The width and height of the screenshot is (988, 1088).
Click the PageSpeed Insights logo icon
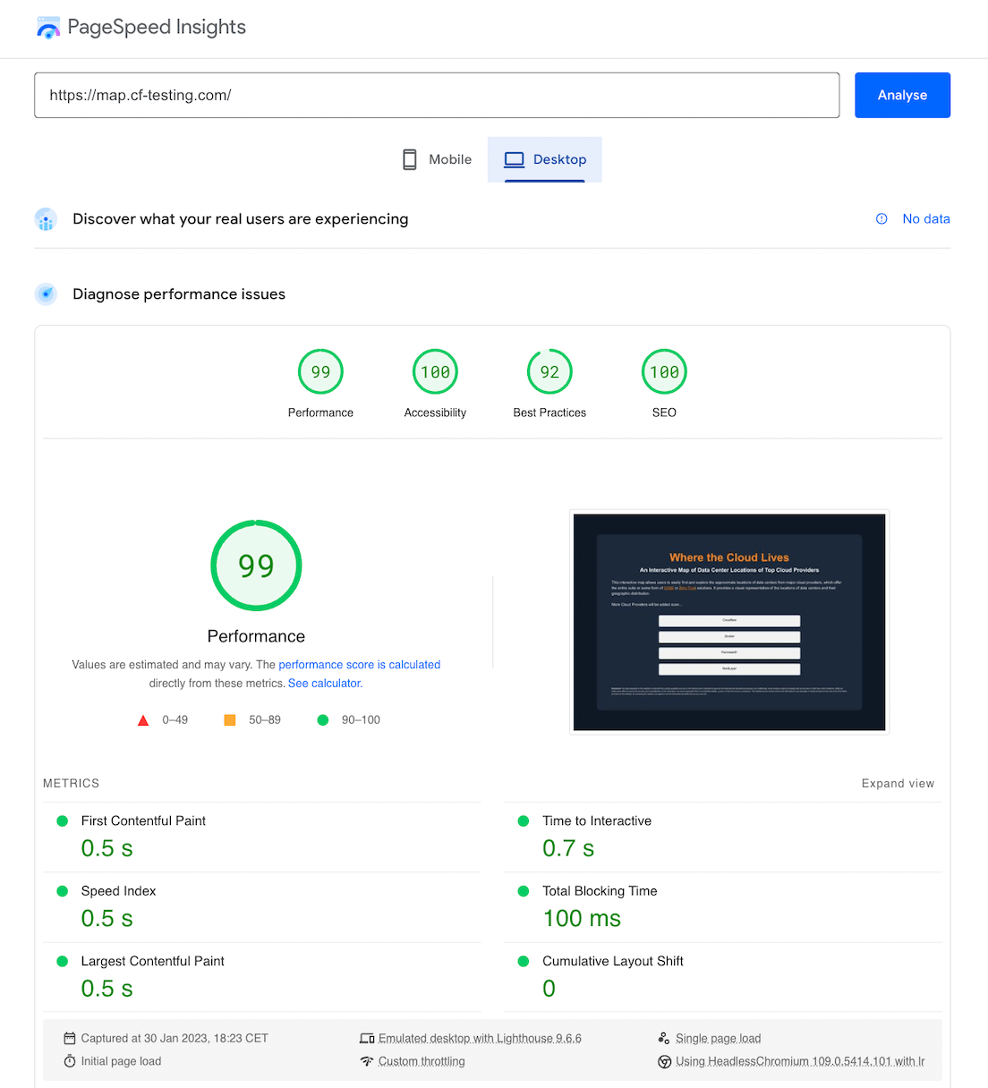pos(48,28)
